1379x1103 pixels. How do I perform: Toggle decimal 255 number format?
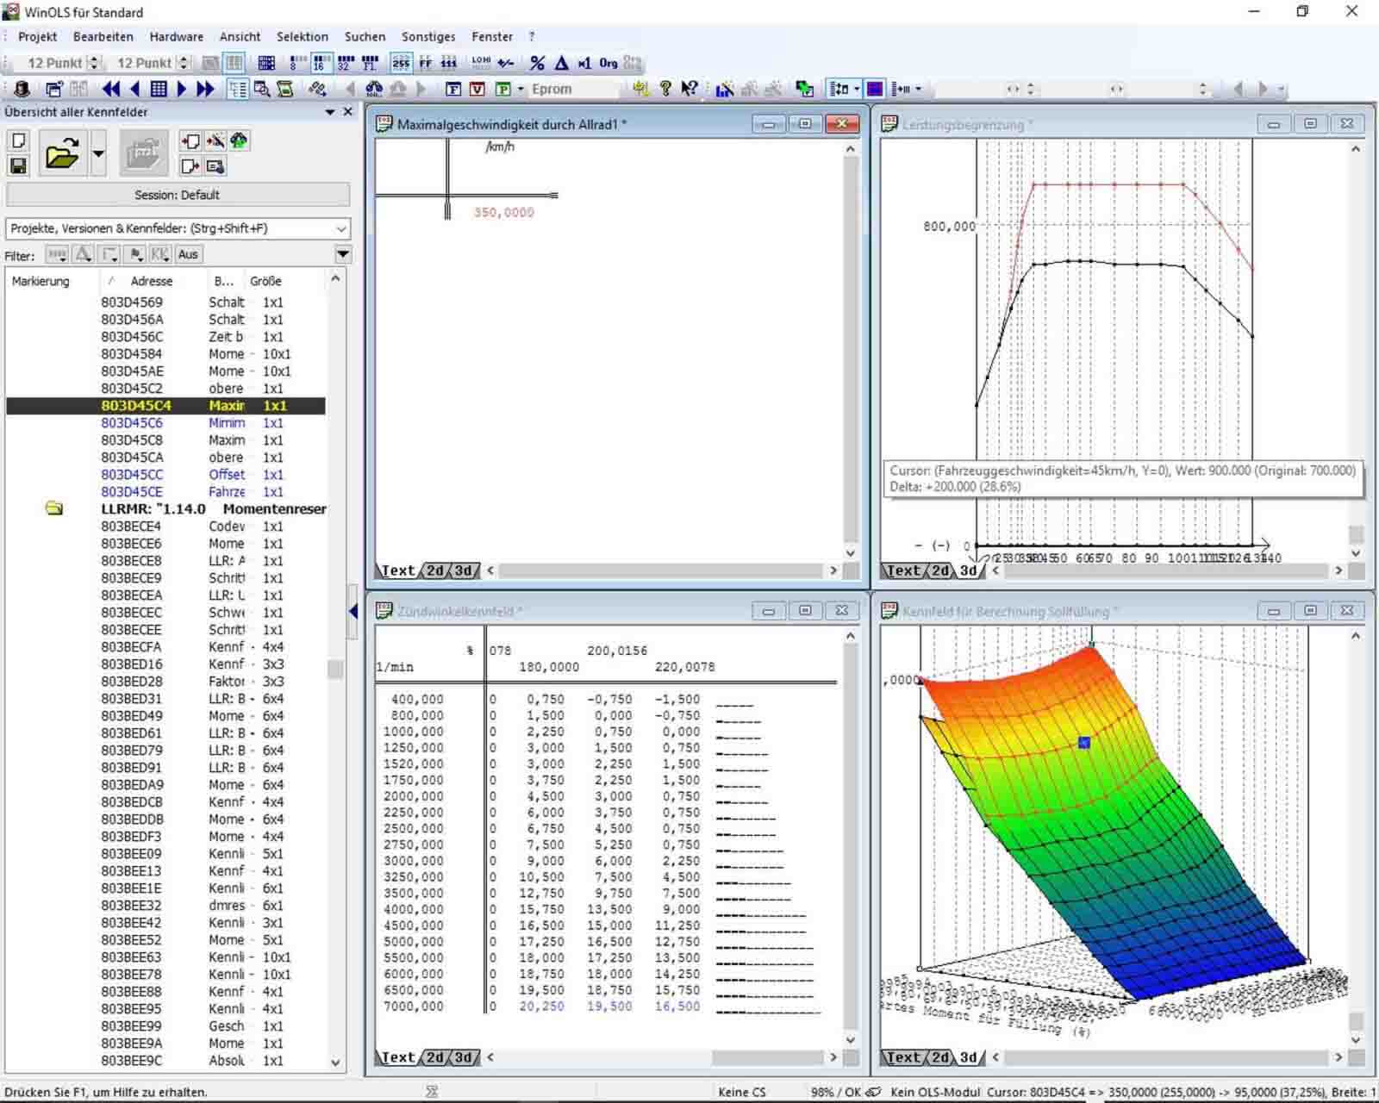click(x=402, y=63)
